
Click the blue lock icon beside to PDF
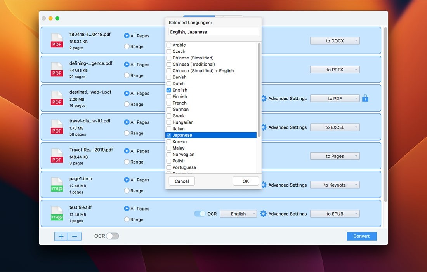pos(365,98)
